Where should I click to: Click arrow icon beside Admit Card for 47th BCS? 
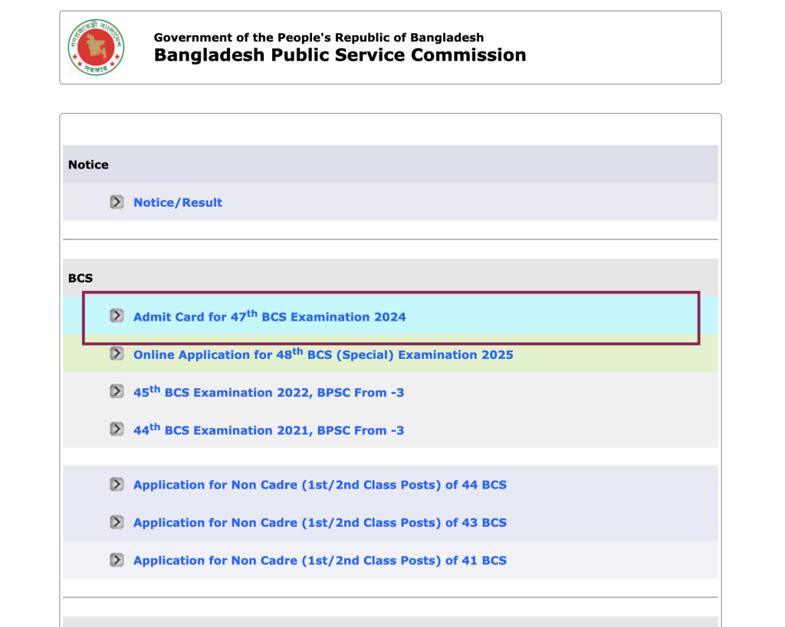117,315
